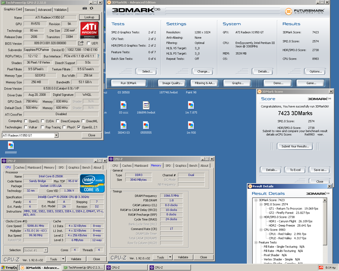Click the Submit Your Results button
This screenshot has height=271, width=339.
[295, 146]
